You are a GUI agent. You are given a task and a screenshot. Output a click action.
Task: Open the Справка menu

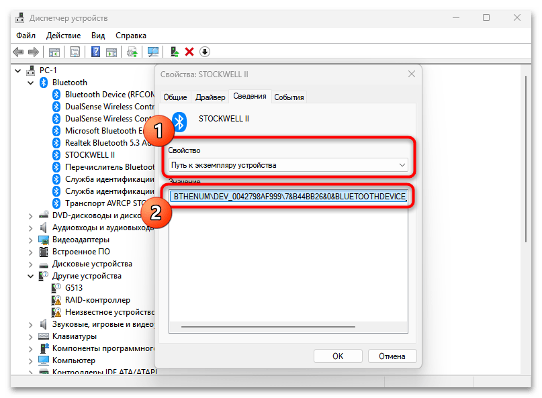coord(131,36)
